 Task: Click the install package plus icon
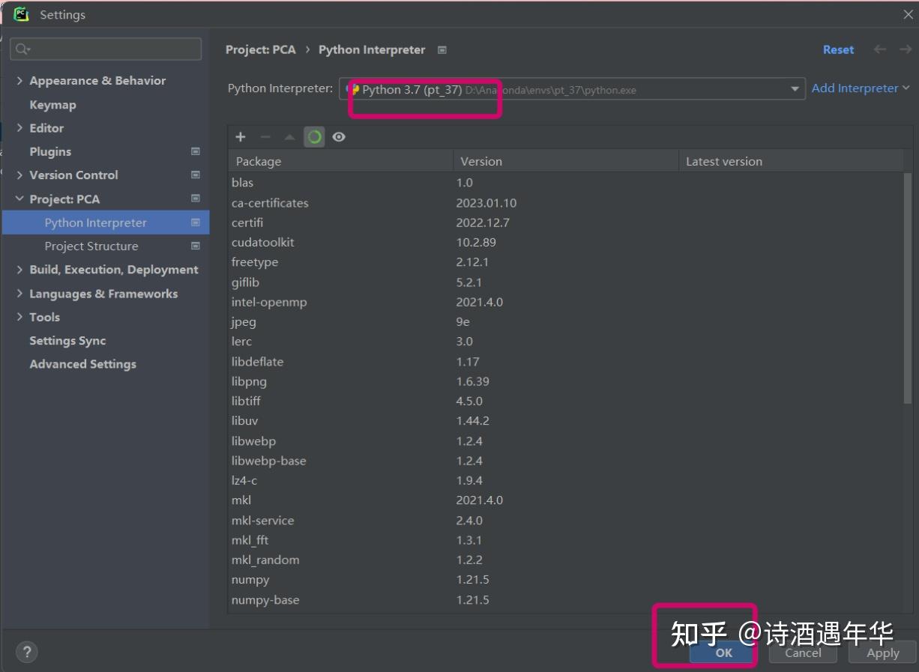pos(240,137)
